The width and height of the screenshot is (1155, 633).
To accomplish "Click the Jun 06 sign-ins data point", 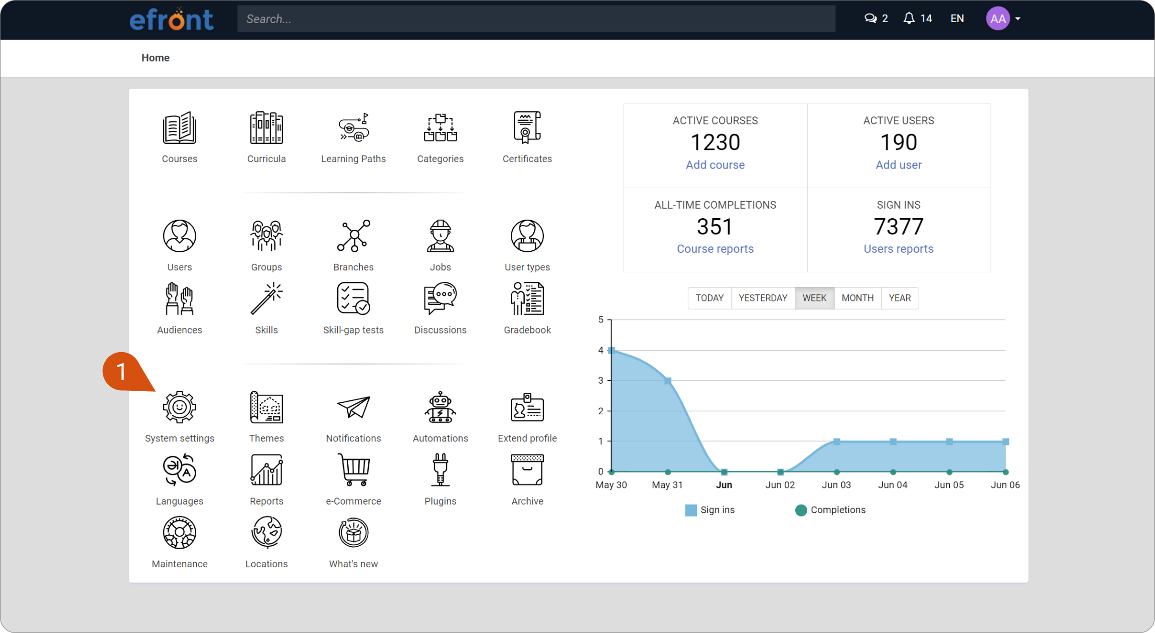I will tap(1005, 442).
